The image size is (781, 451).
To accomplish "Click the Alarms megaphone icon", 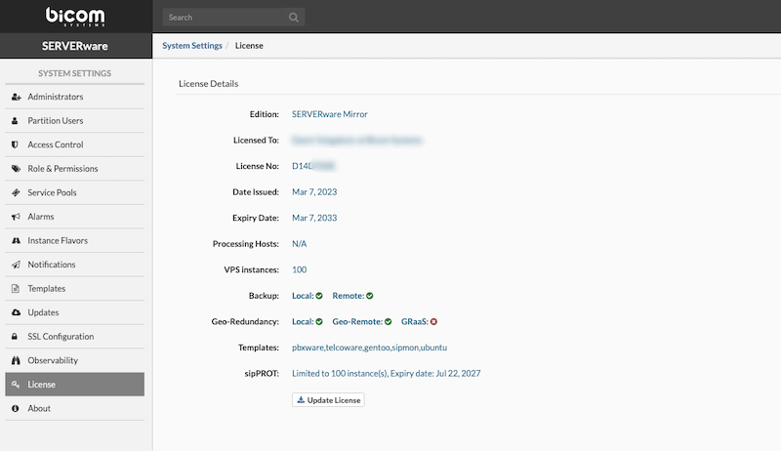I will [16, 217].
